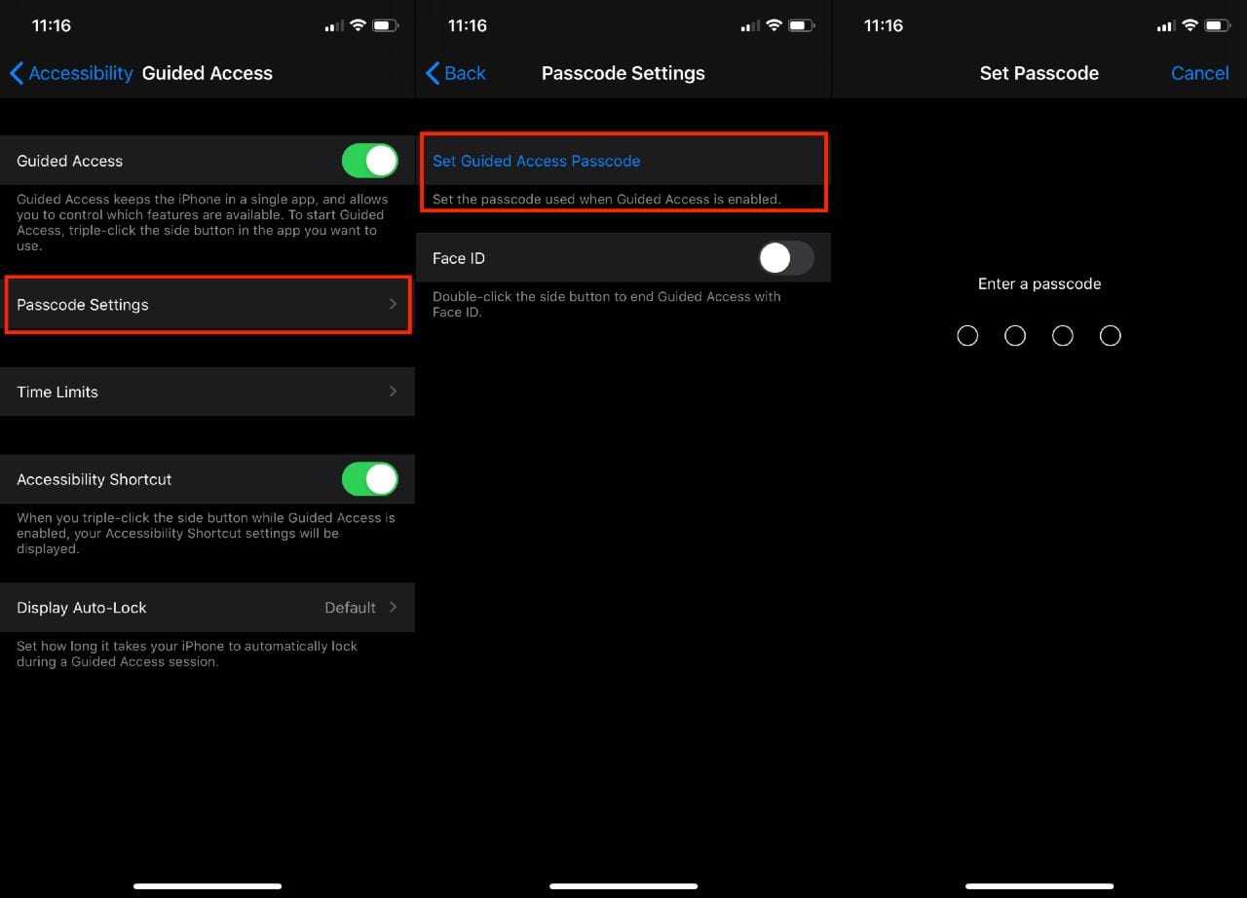Tap the Accessibility back chevron icon
Viewport: 1247px width, 898px height.
17,73
